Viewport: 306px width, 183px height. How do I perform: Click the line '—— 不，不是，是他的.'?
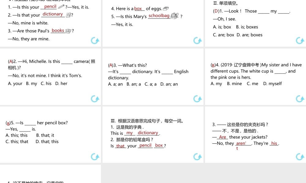tap(235, 131)
